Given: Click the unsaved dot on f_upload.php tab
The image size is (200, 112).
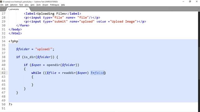Looking at the screenshot, I should tap(27, 9).
